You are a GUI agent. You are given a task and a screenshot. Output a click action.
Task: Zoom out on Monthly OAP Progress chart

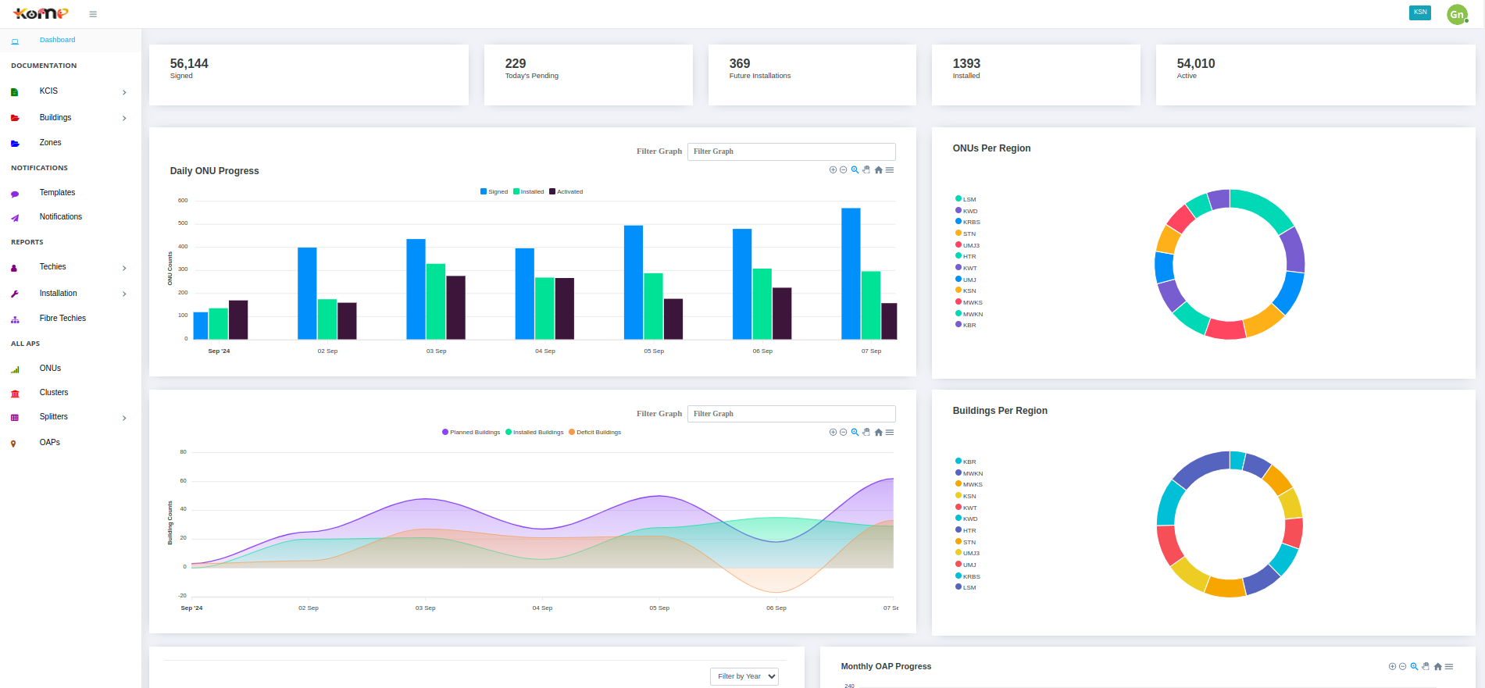coord(1403,666)
